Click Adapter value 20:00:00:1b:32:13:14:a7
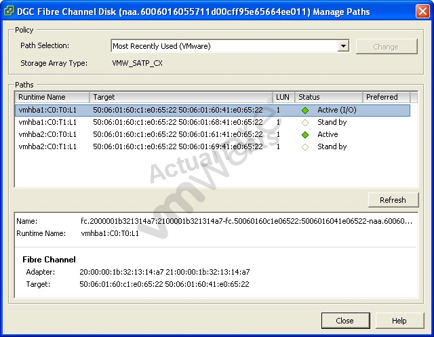The height and width of the screenshot is (337, 434). pos(165,272)
